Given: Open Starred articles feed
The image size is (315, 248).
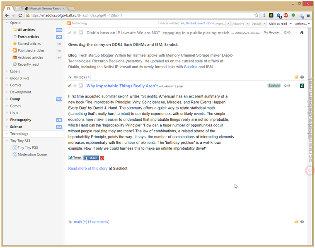Looking at the screenshot, I should (29, 43).
